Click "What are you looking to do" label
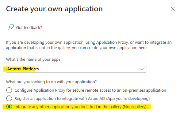This screenshot has height=115, width=185. (51, 82)
